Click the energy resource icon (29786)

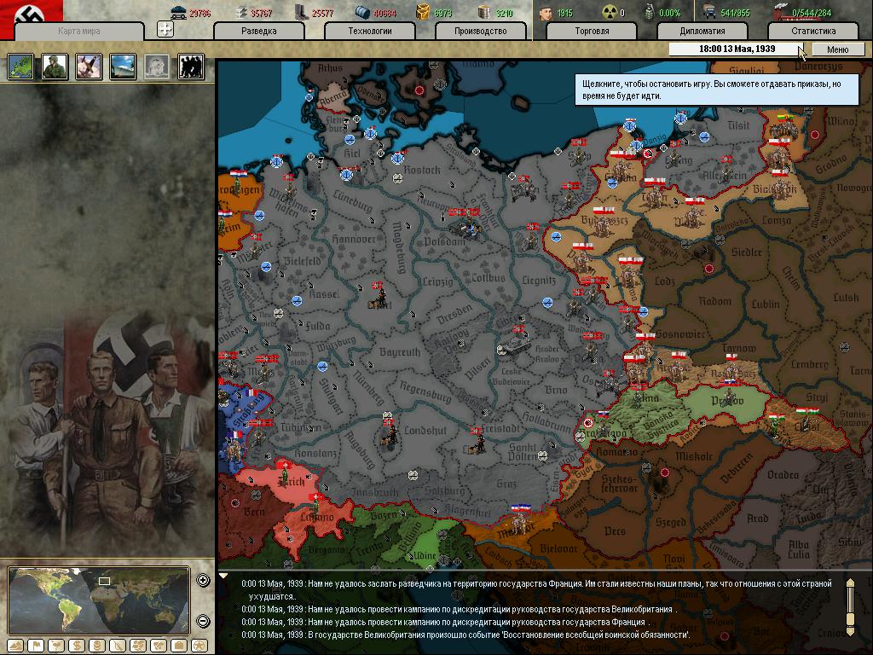coord(179,12)
